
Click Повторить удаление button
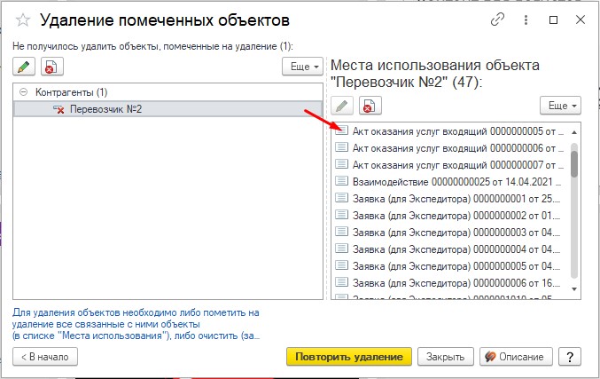pyautogui.click(x=349, y=357)
